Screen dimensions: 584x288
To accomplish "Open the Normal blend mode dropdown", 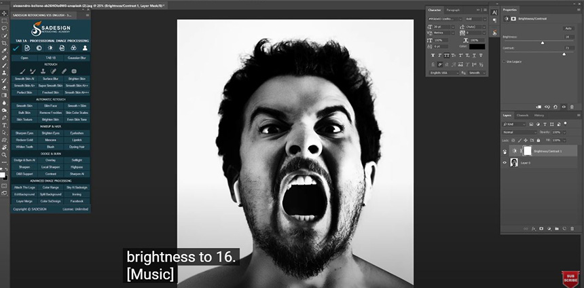I will pos(519,132).
